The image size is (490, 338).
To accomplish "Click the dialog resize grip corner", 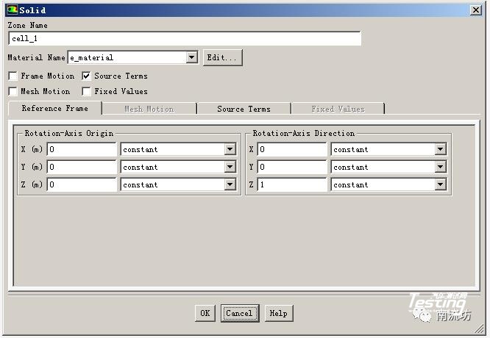I will (x=479, y=329).
